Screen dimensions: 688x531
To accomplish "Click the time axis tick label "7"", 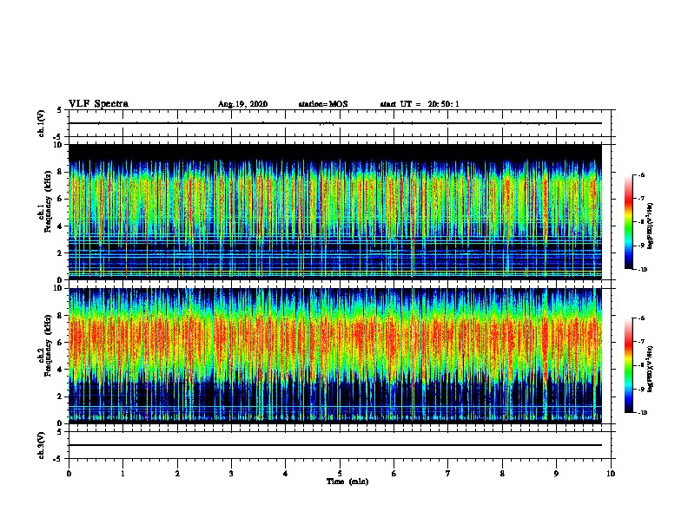I will pyautogui.click(x=448, y=474).
